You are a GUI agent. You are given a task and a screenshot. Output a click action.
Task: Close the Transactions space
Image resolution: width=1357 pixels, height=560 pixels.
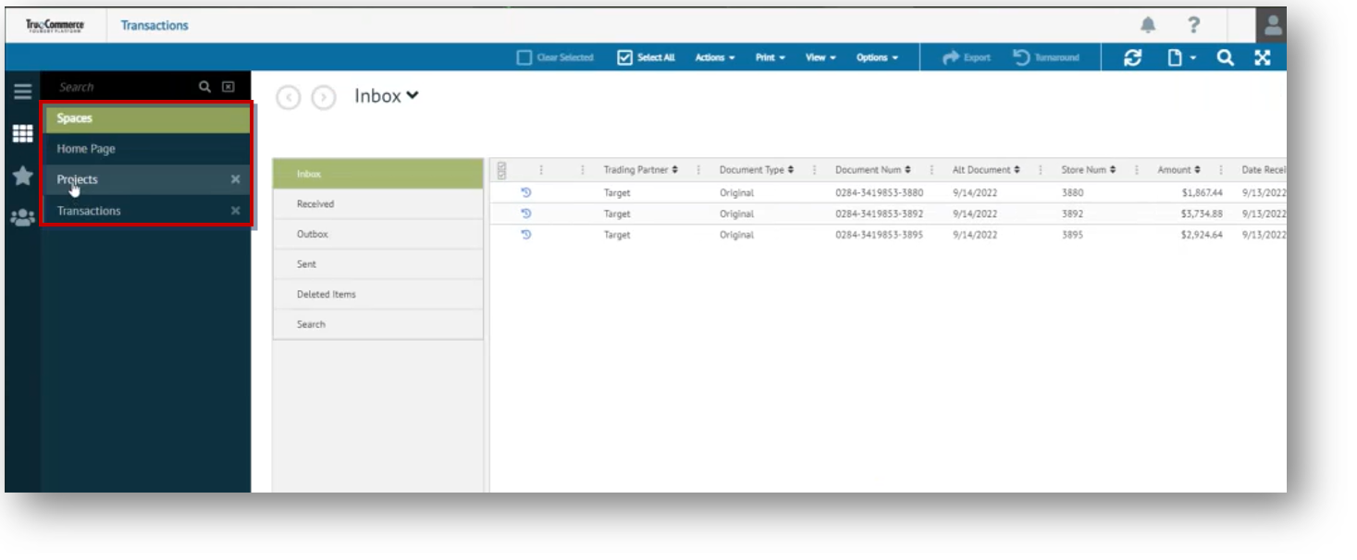[235, 211]
